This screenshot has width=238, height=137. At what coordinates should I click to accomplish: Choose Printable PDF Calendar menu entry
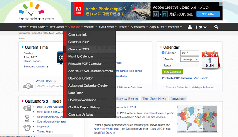90,64
